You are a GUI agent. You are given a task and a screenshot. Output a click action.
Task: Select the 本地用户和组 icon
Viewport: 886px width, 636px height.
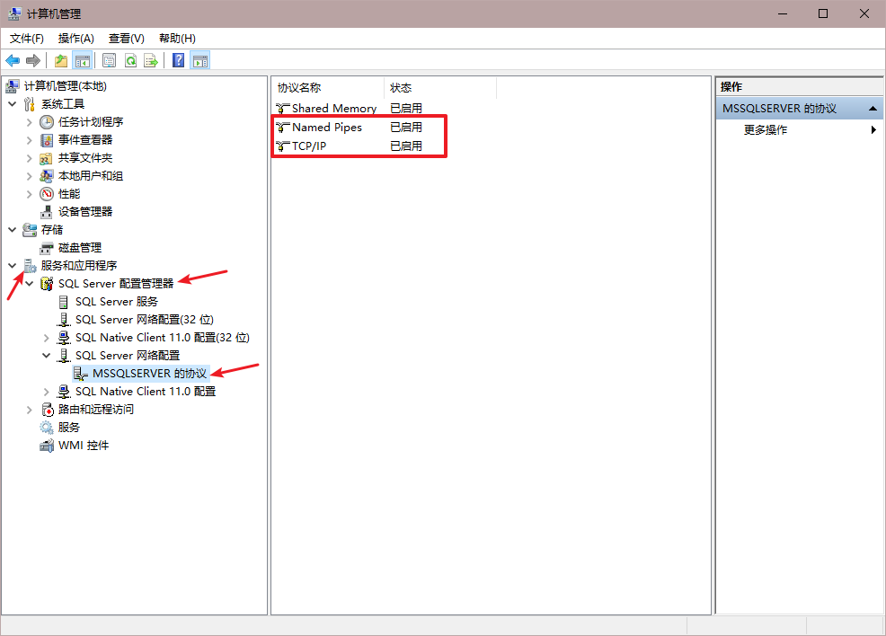47,176
